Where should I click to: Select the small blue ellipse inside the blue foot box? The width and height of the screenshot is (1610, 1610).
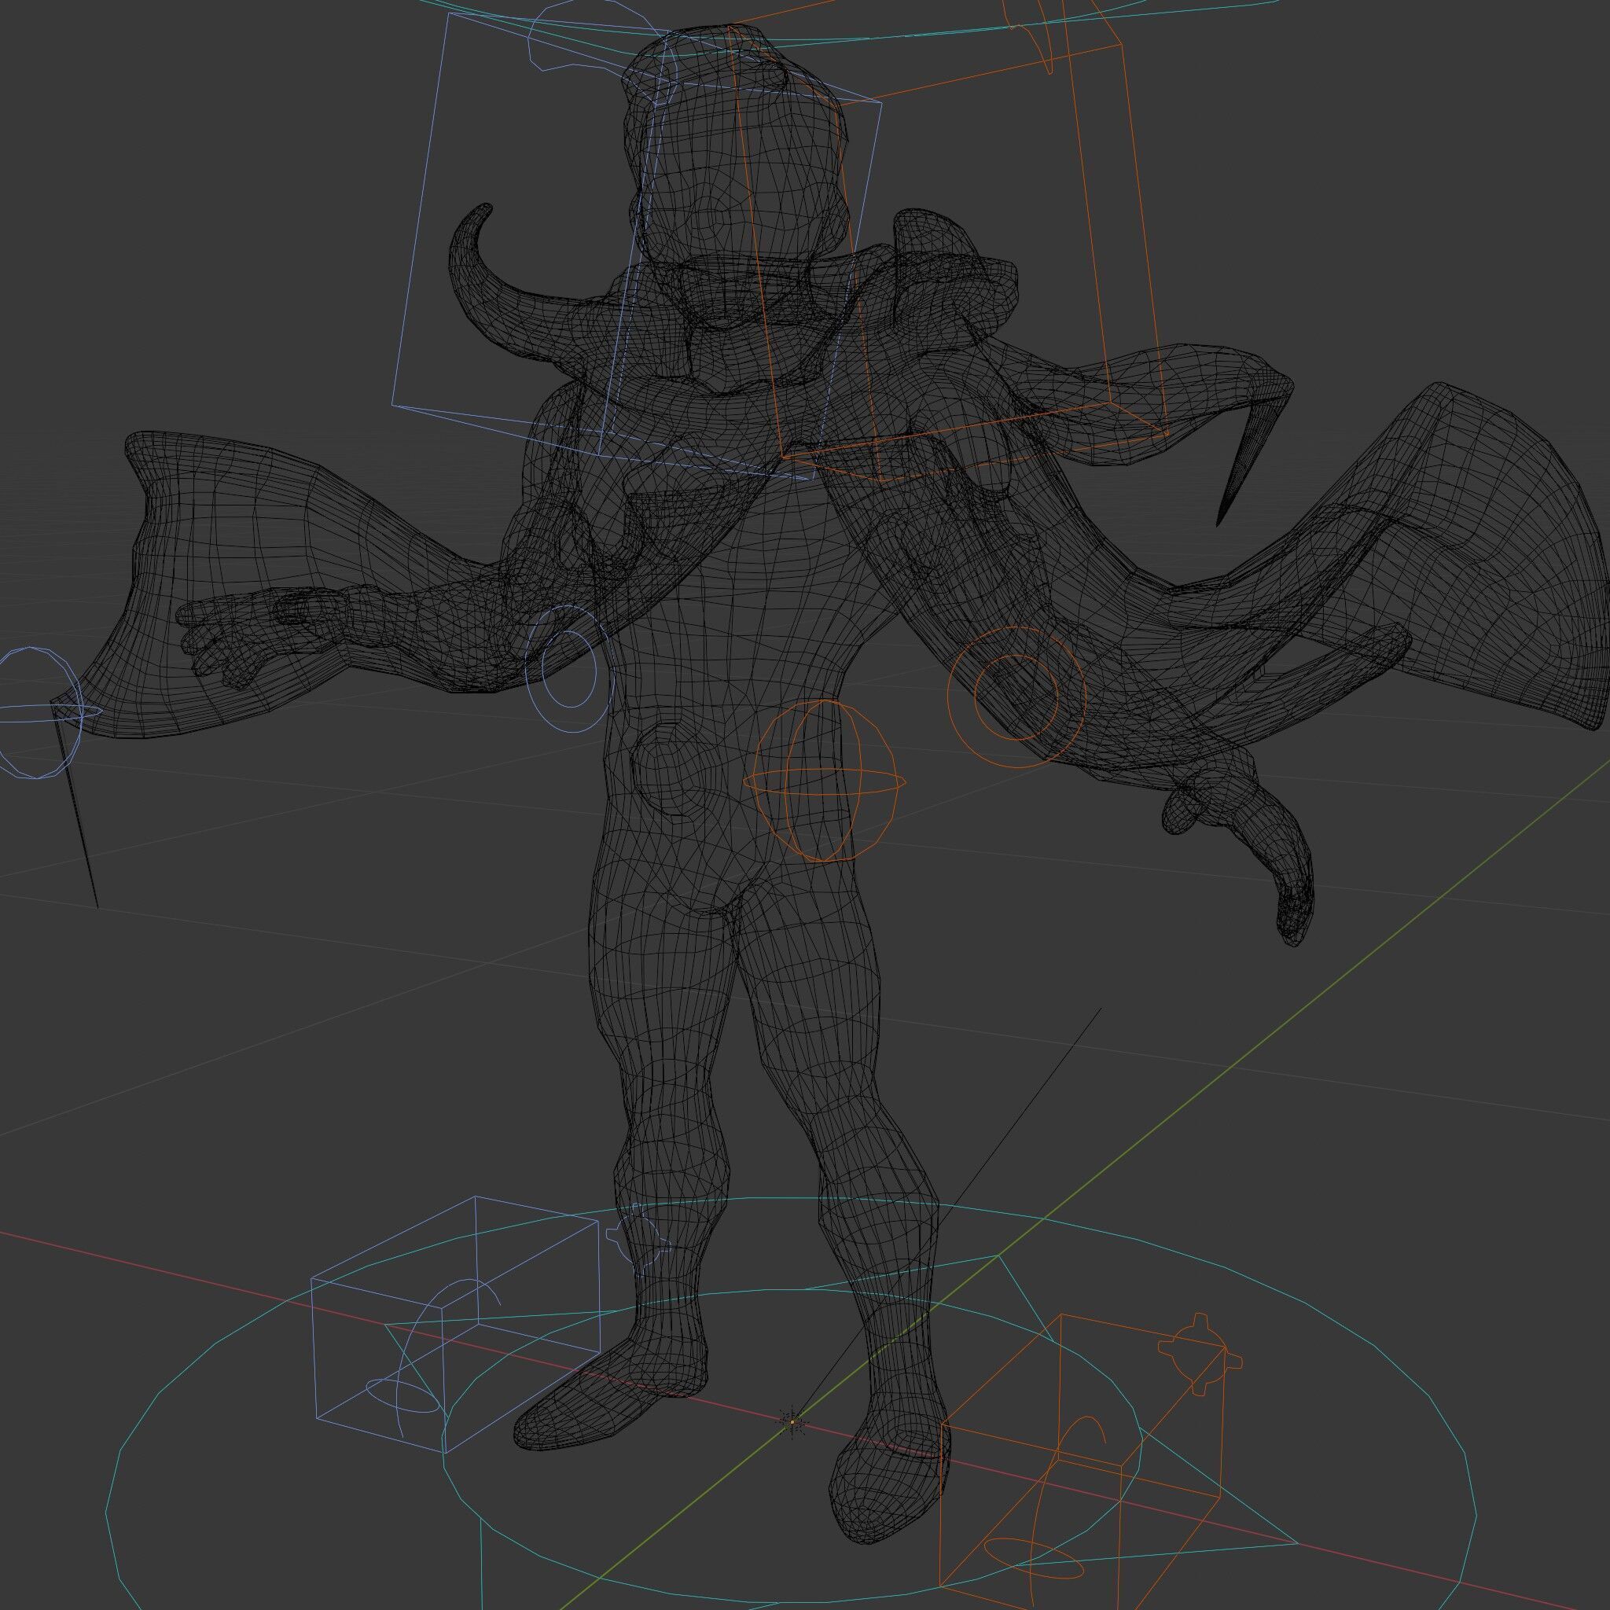[402, 1396]
